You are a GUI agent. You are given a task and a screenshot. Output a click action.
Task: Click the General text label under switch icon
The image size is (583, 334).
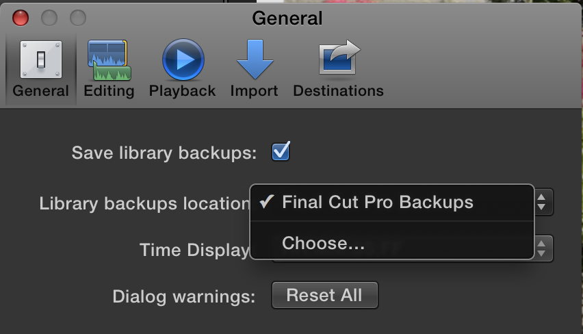[x=40, y=91]
